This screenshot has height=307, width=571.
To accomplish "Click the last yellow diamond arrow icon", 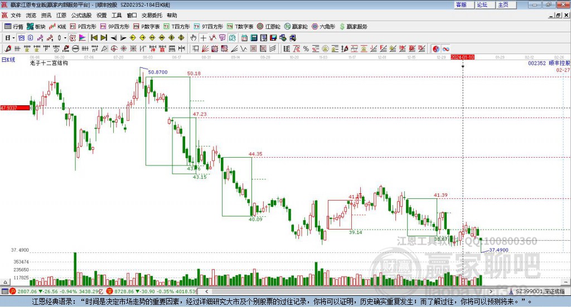I will tap(181, 38).
